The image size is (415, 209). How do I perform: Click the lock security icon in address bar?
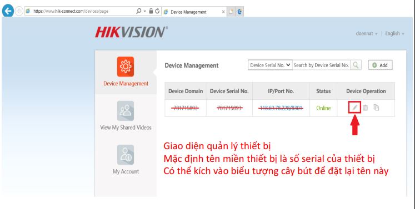(x=151, y=11)
